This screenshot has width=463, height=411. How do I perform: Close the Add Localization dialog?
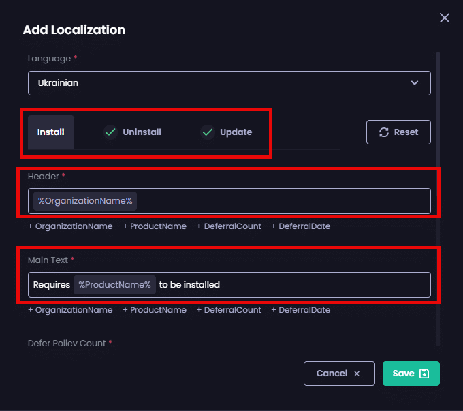click(445, 18)
